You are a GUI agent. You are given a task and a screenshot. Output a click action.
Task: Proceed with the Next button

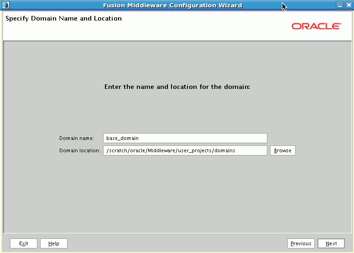click(x=331, y=243)
